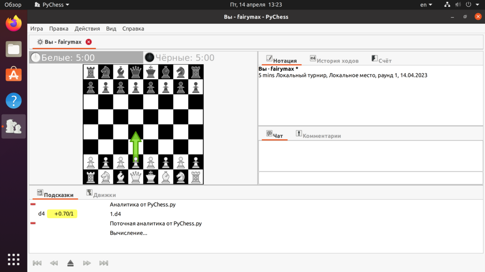485x272 pixels.
Task: Select the white knight on b1
Action: (x=105, y=177)
